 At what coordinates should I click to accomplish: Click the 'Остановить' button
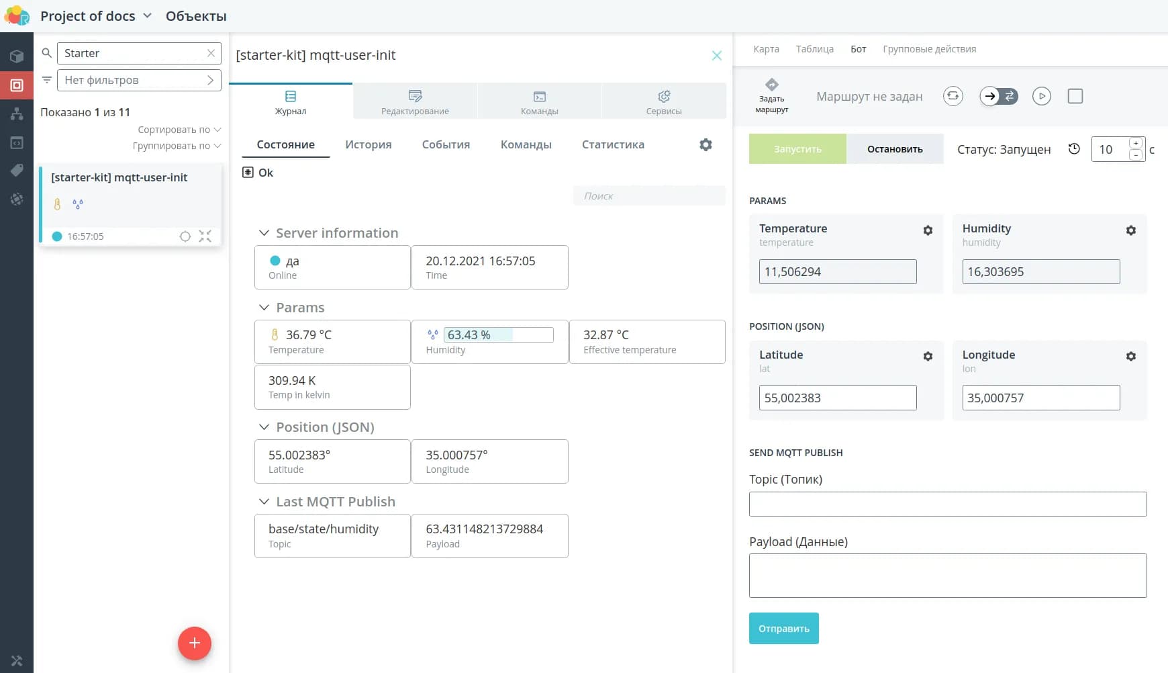(894, 149)
